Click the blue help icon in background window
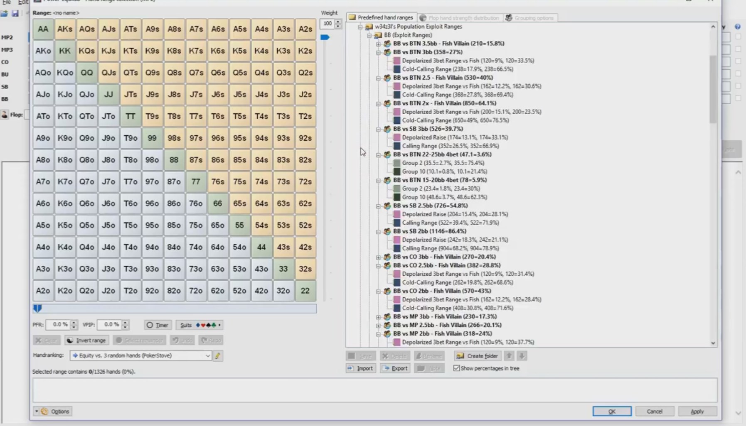The width and height of the screenshot is (746, 426). [737, 27]
